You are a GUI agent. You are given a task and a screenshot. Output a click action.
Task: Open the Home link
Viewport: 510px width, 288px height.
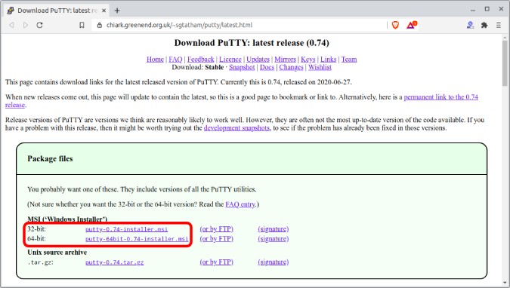[155, 60]
